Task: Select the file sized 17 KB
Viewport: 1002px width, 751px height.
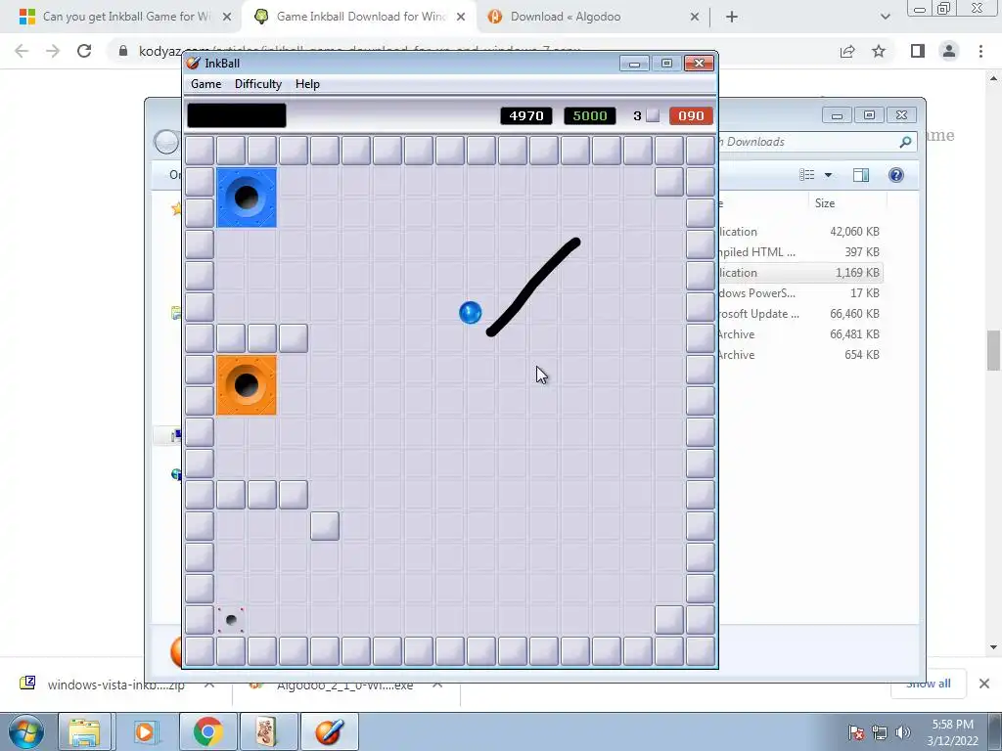Action: pos(800,293)
